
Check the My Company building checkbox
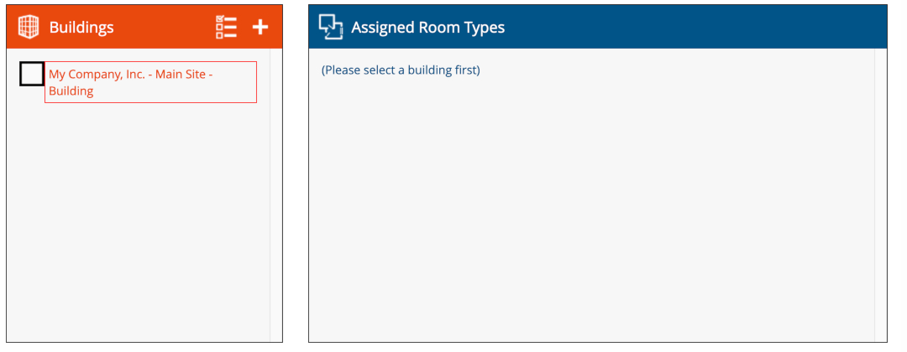tap(32, 74)
